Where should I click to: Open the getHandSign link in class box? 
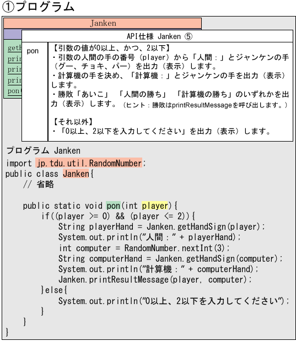(14, 47)
